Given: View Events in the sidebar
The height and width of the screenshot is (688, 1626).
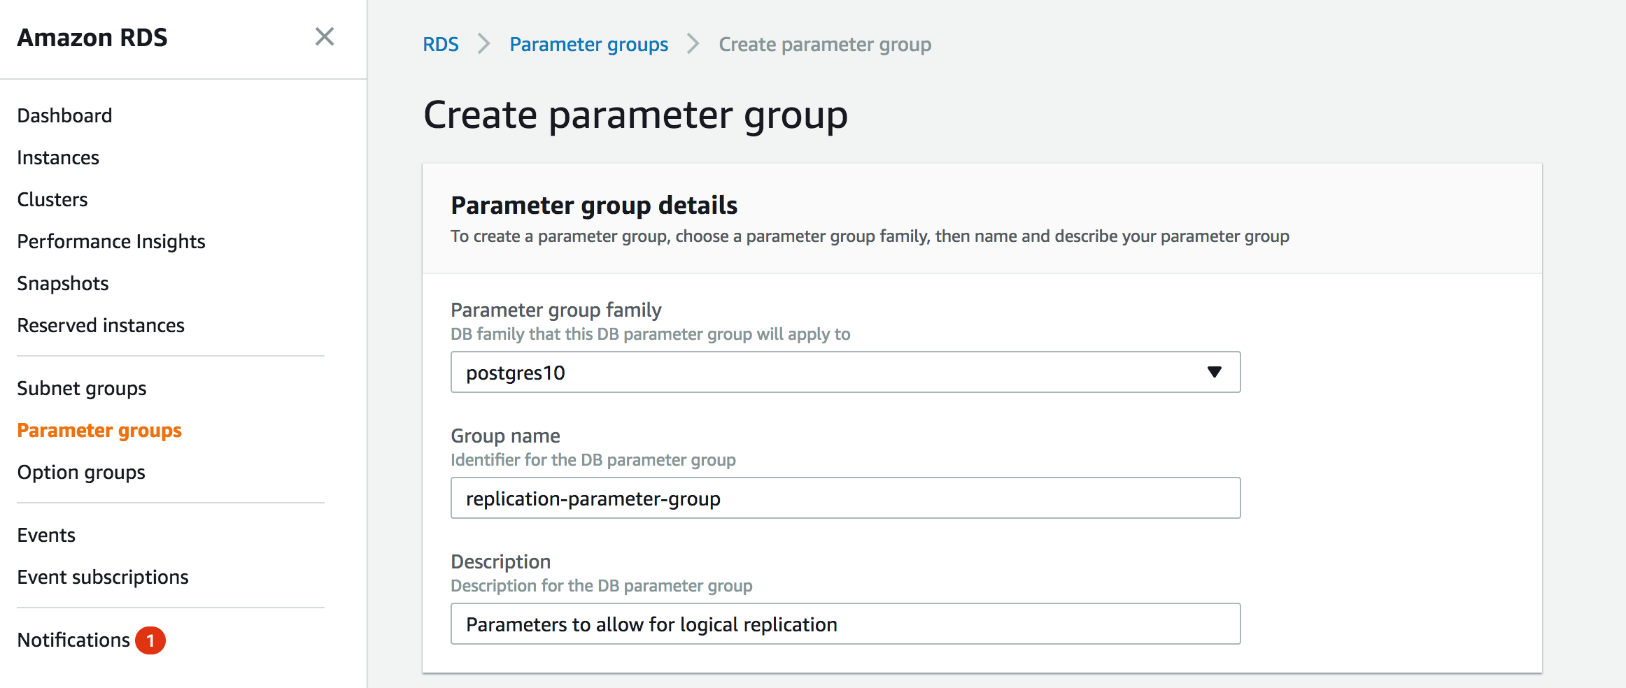Looking at the screenshot, I should 46,535.
